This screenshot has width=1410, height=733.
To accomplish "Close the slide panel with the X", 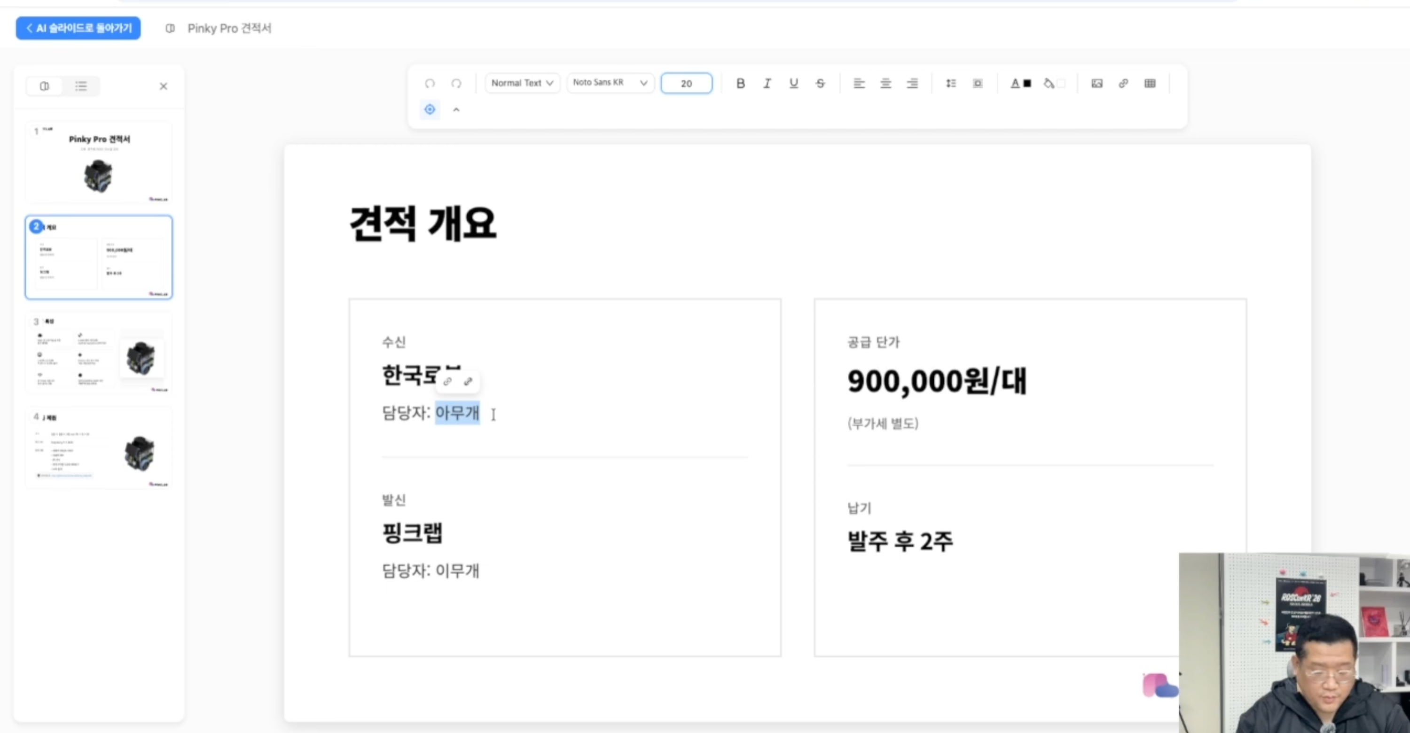I will (163, 86).
